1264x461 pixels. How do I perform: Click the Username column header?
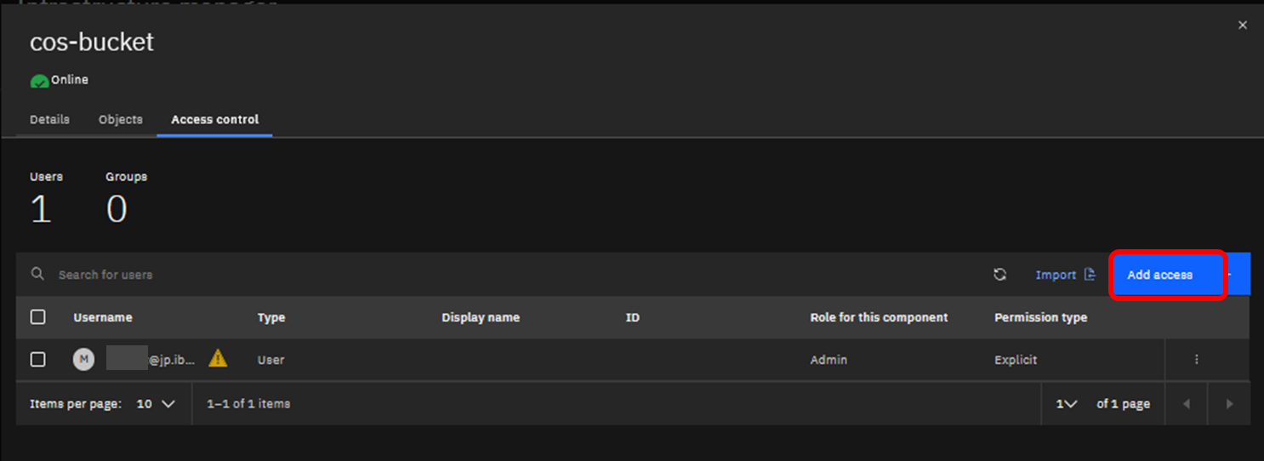(103, 317)
